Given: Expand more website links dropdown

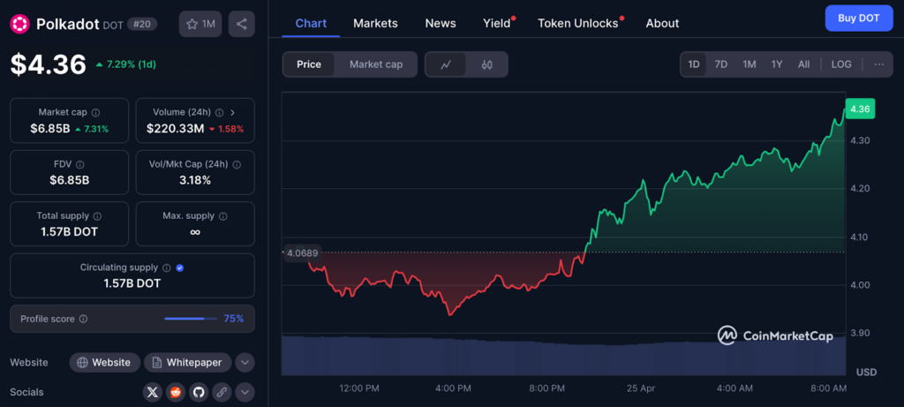Looking at the screenshot, I should (x=245, y=363).
